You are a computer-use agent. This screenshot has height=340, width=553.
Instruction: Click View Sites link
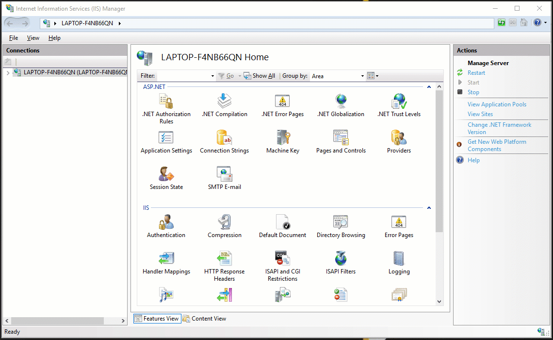[480, 114]
